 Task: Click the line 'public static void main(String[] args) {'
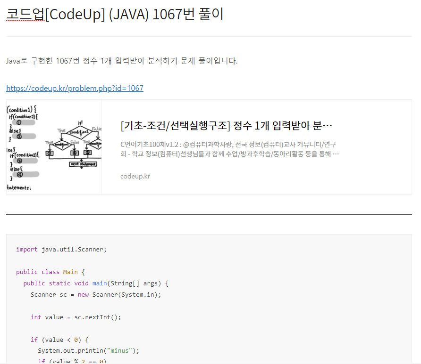(x=96, y=283)
